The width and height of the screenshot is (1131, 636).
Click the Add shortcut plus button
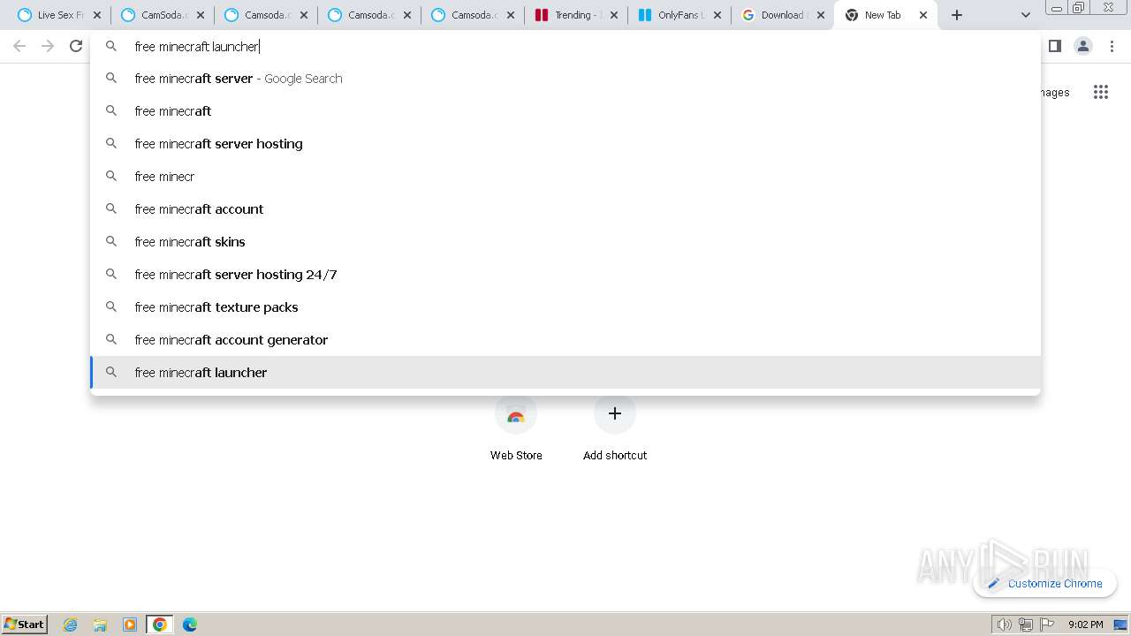[615, 413]
